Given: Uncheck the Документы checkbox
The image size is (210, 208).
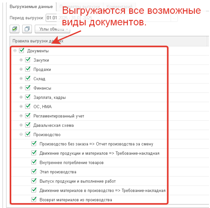Looking at the screenshot, I should (x=22, y=50).
